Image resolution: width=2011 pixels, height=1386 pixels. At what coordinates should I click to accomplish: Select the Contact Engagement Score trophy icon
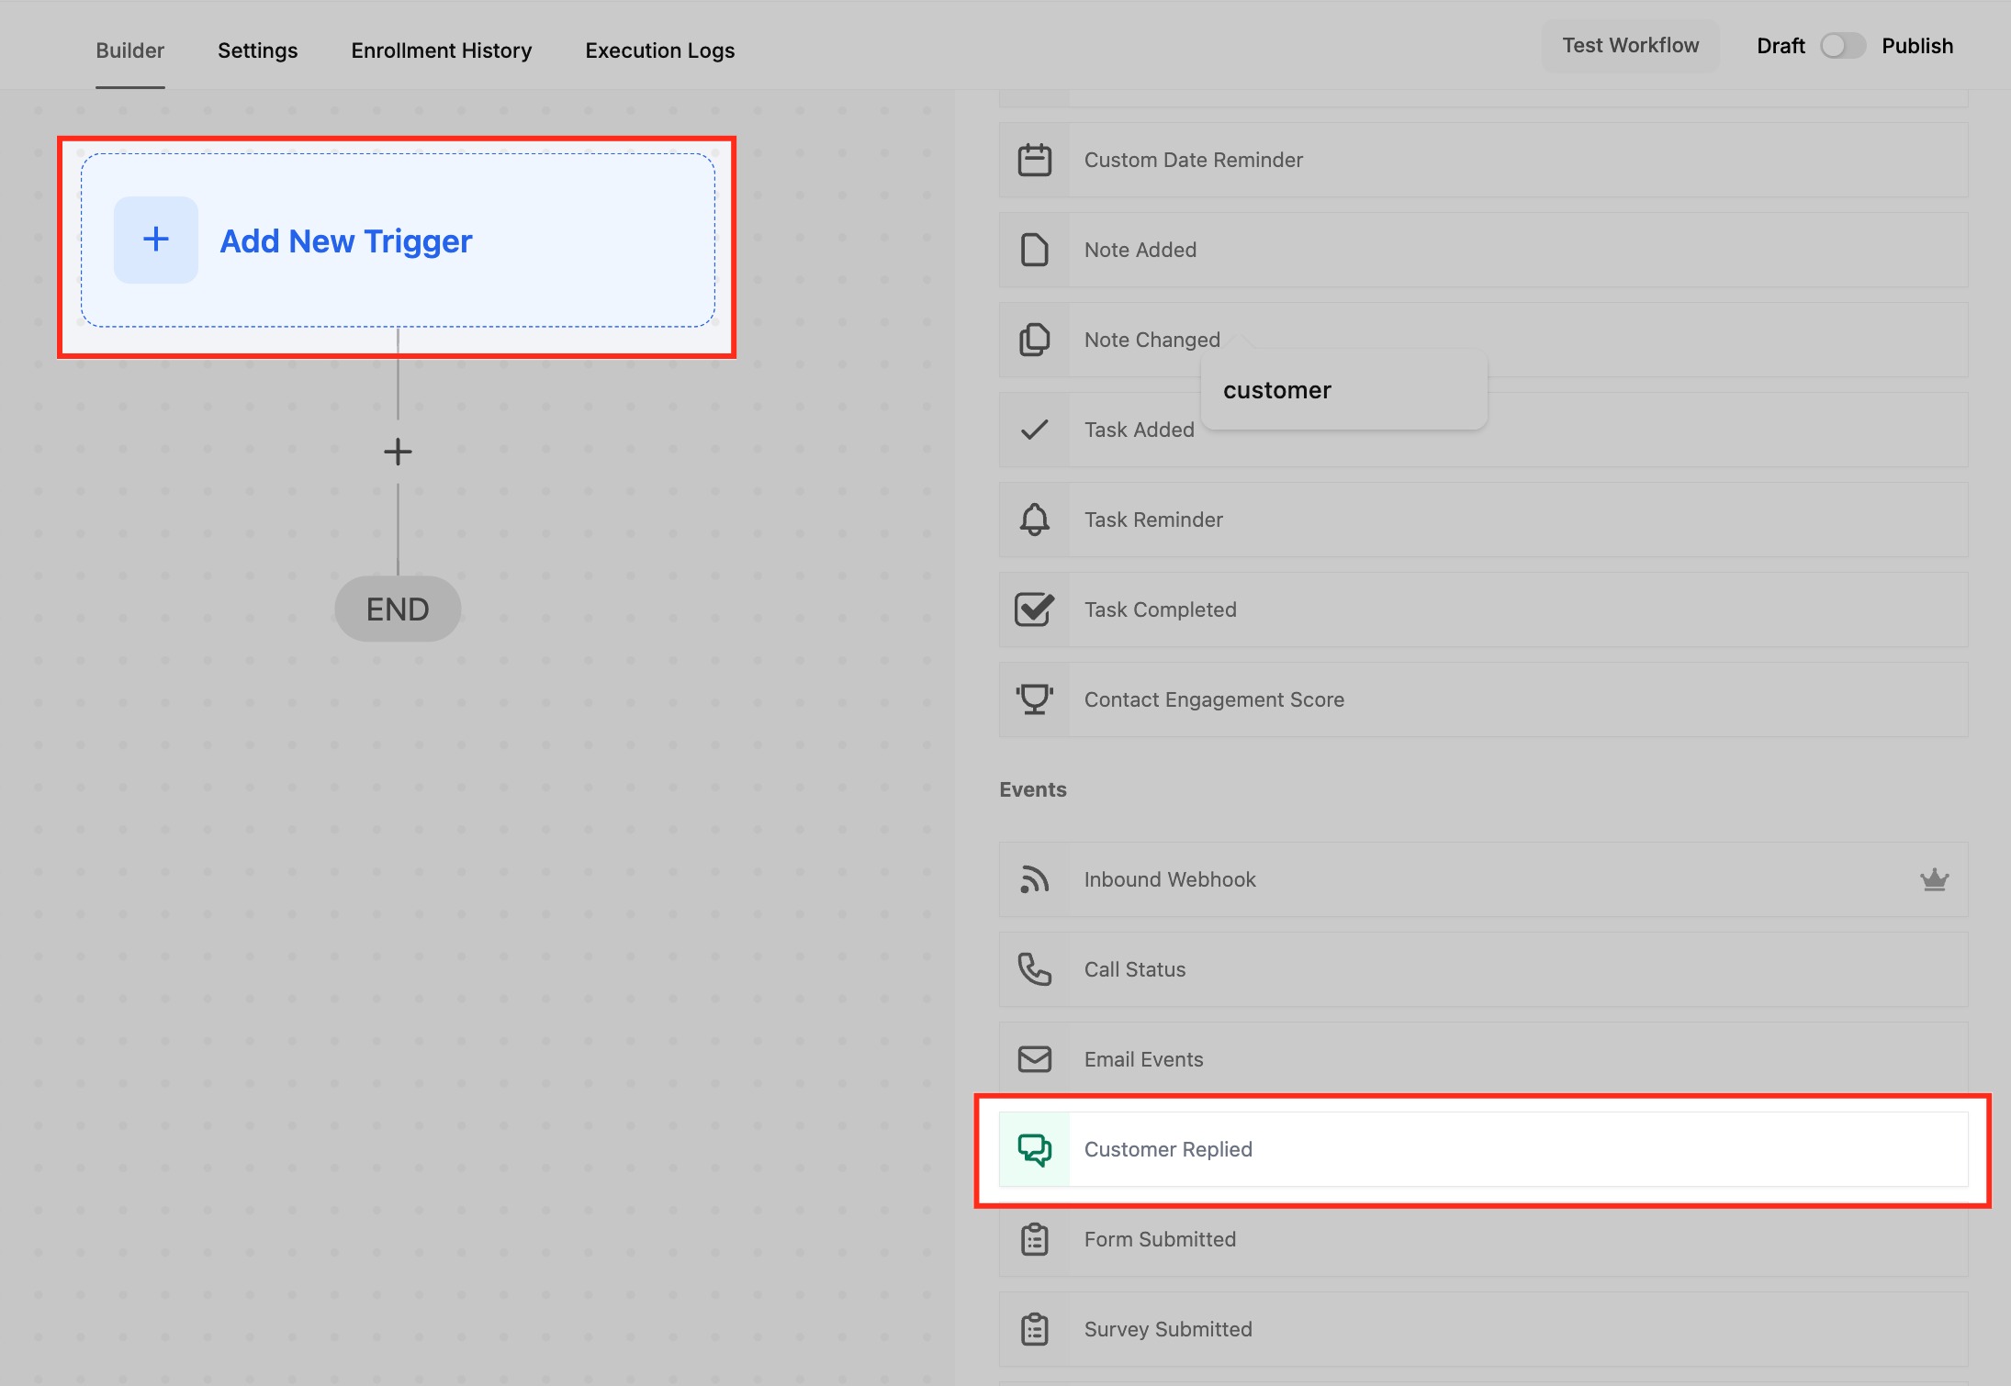click(x=1034, y=699)
